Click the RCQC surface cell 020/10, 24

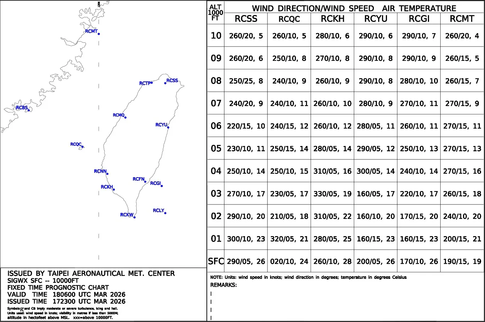(289, 262)
